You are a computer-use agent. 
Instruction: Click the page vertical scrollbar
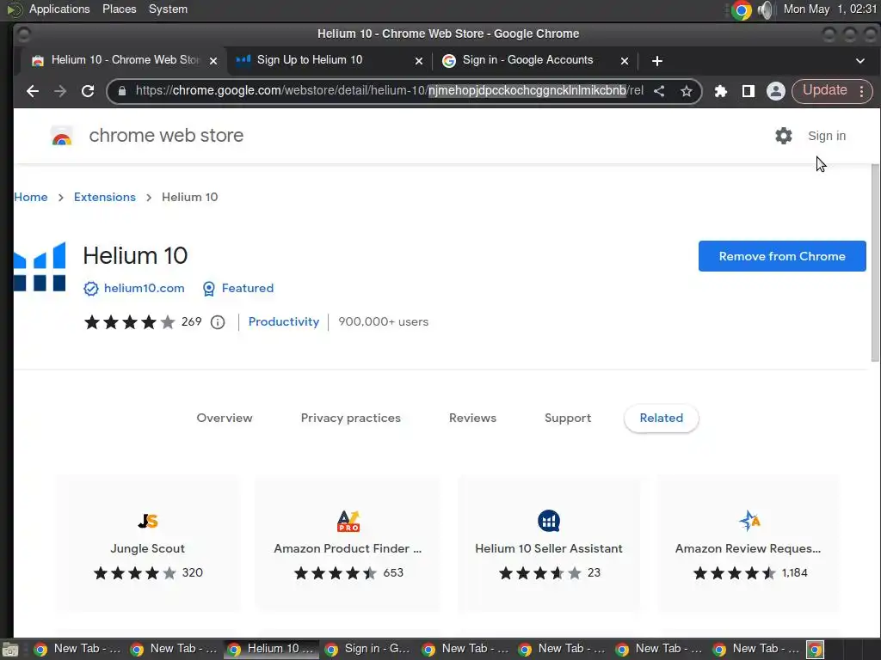point(875,264)
